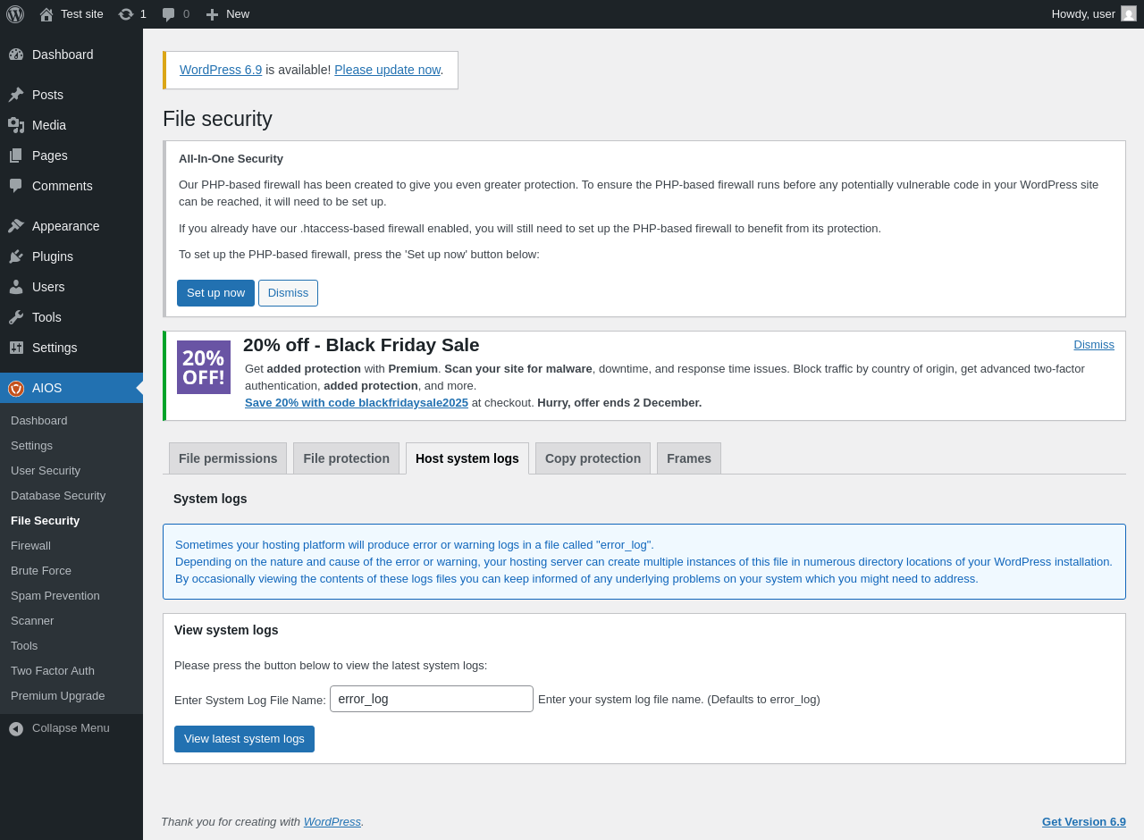
Task: Open the New content menu label
Action: pyautogui.click(x=238, y=13)
